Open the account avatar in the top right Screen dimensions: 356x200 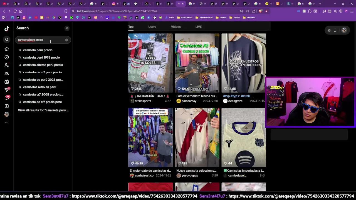click(344, 30)
